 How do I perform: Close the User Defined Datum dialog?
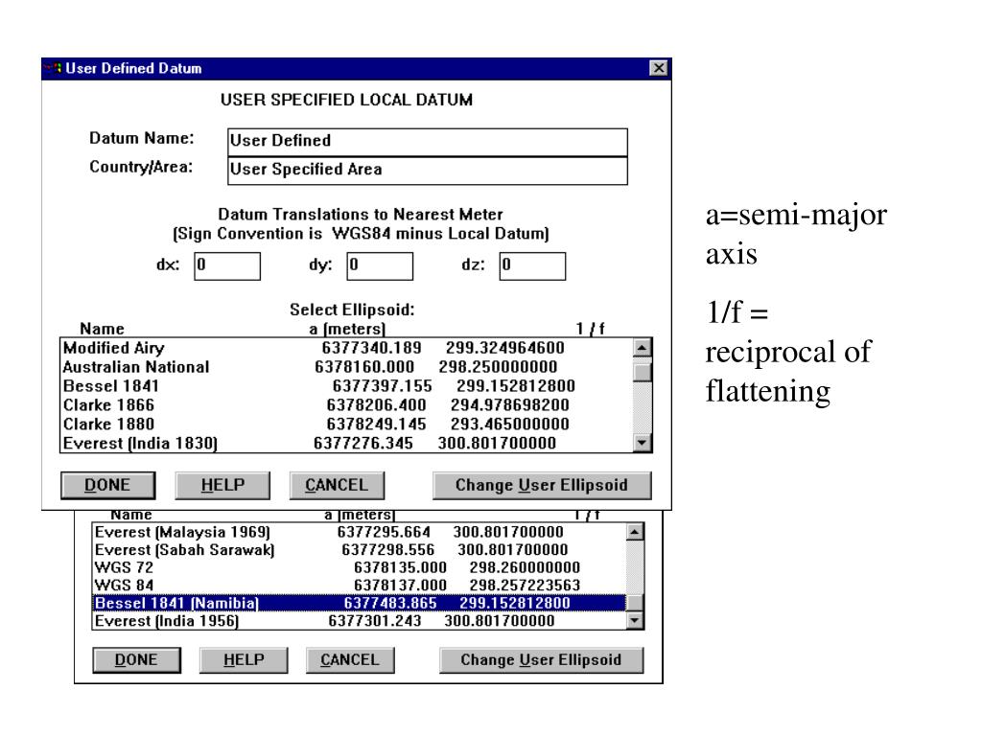pos(658,68)
